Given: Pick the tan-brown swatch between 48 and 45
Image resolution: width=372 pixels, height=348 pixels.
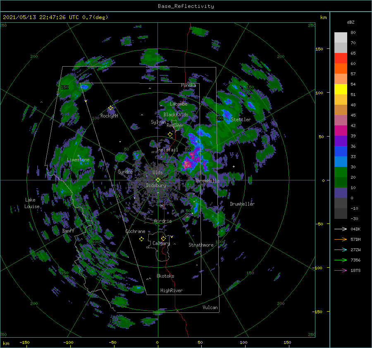Looking at the screenshot, I should pyautogui.click(x=341, y=110).
